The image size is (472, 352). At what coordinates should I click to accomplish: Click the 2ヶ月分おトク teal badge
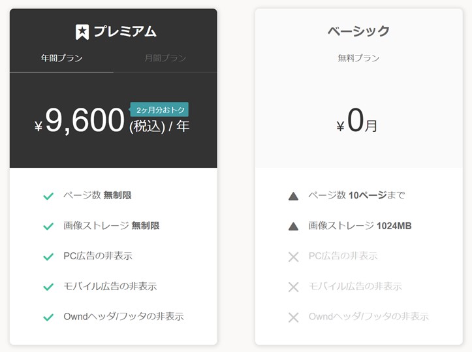tap(160, 110)
